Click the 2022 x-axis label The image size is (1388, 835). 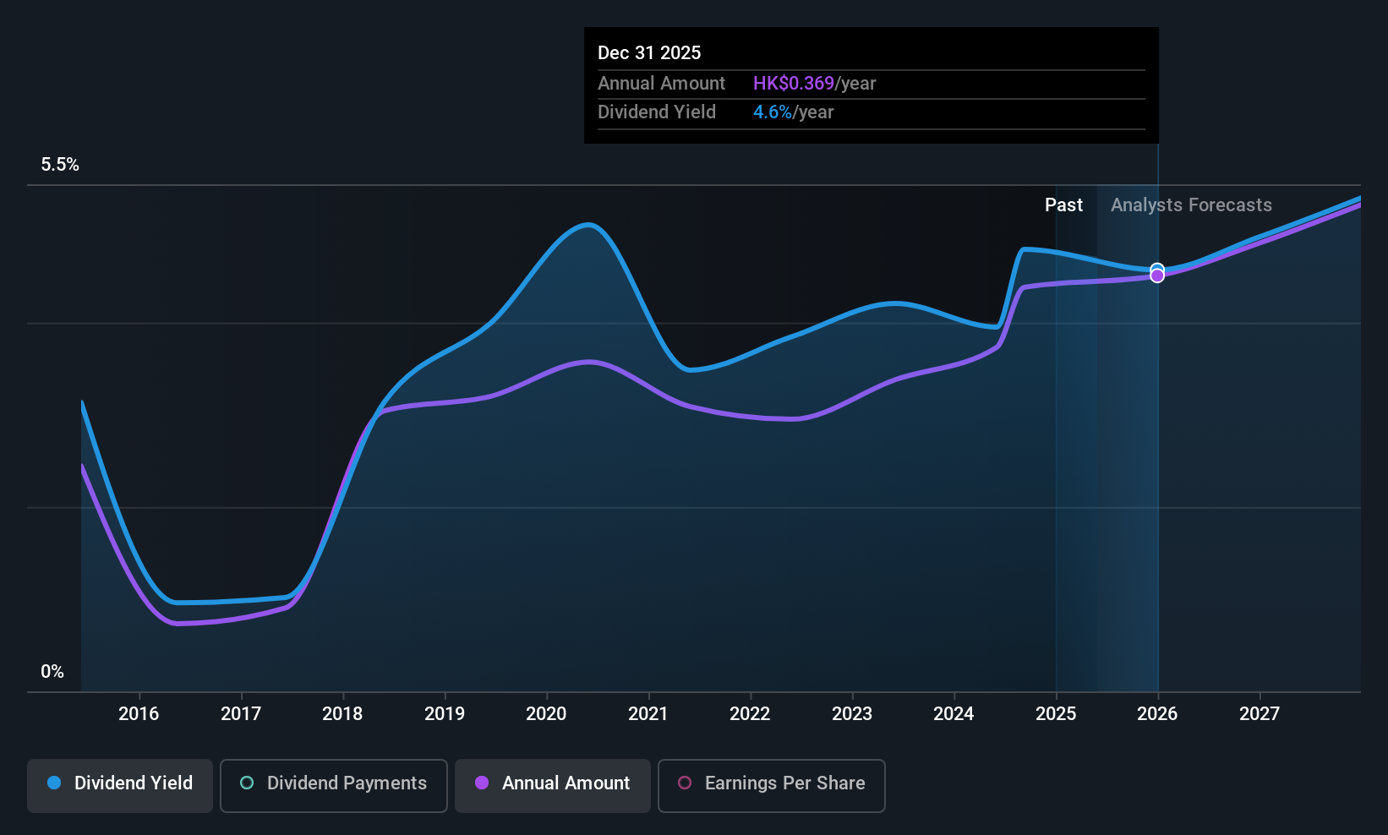[x=750, y=714]
